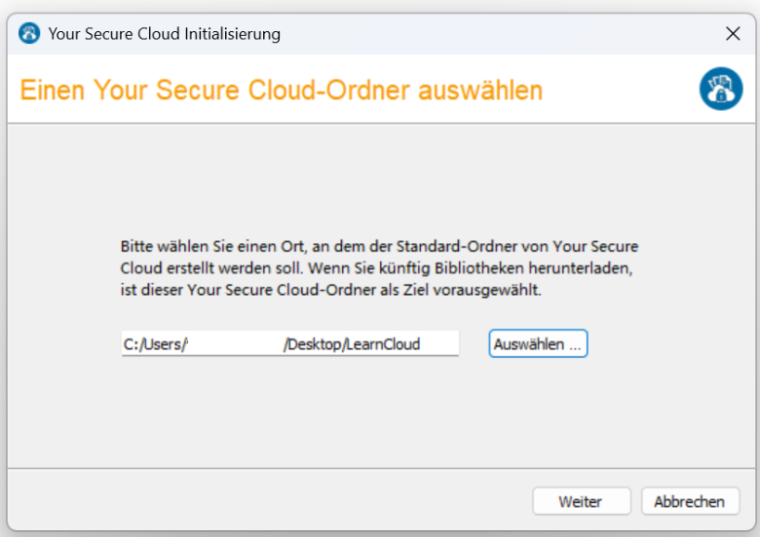760x537 pixels.
Task: Click the orange heading Einen Your Secure Cloud-Ordner auswählen
Action: click(x=282, y=89)
